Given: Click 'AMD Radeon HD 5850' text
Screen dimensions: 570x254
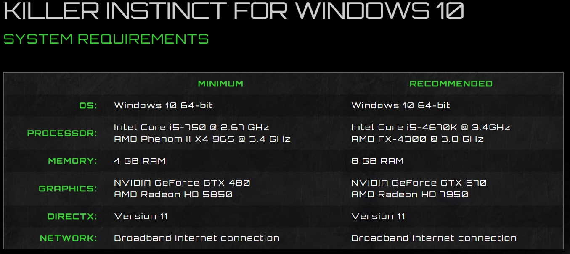Looking at the screenshot, I should (x=173, y=194).
